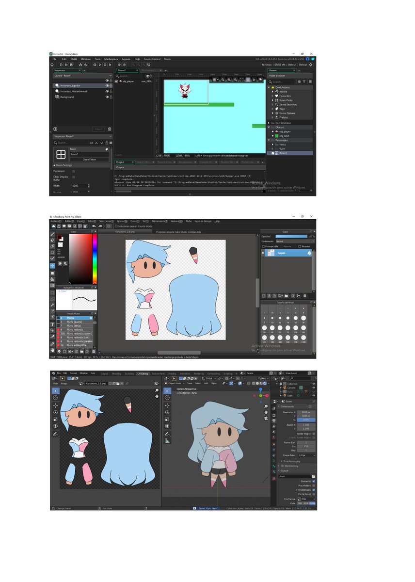Switch to Kynudraws_2.8.png tab in MediBang

(x=125, y=232)
